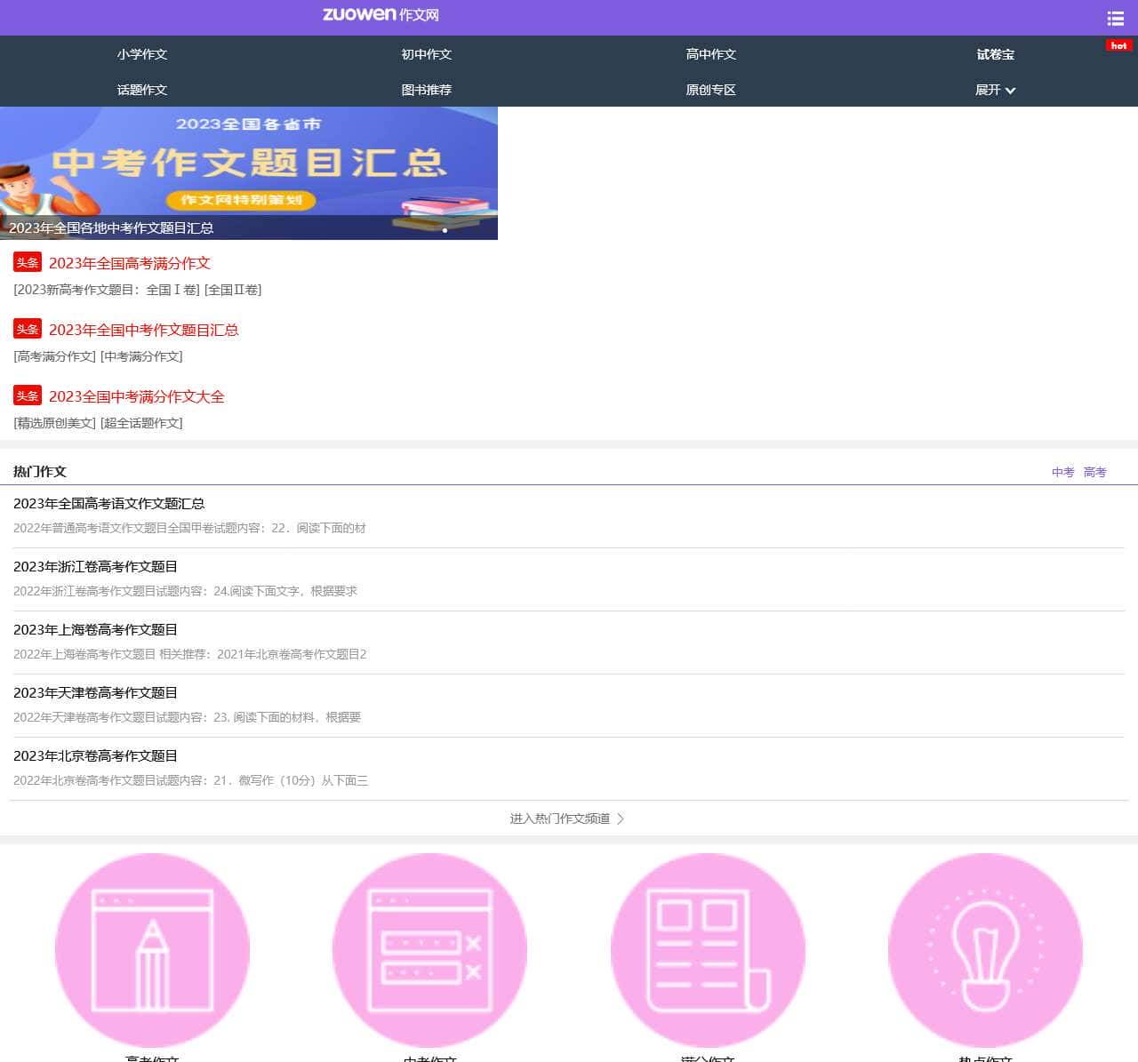This screenshot has width=1138, height=1062.
Task: Switch to the 高考 tab in 热门作文
Action: pyautogui.click(x=1094, y=472)
